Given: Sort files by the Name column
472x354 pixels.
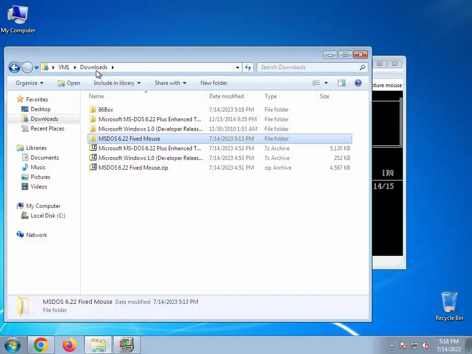Looking at the screenshot, I should pos(146,96).
